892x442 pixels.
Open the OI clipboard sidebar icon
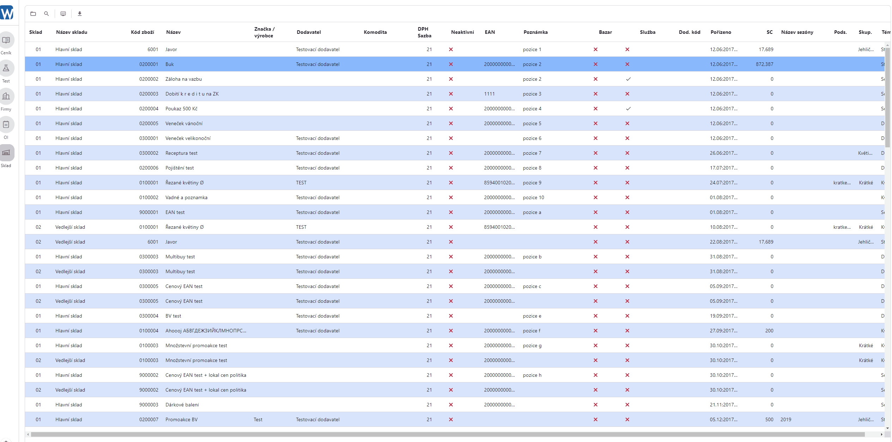[6, 125]
